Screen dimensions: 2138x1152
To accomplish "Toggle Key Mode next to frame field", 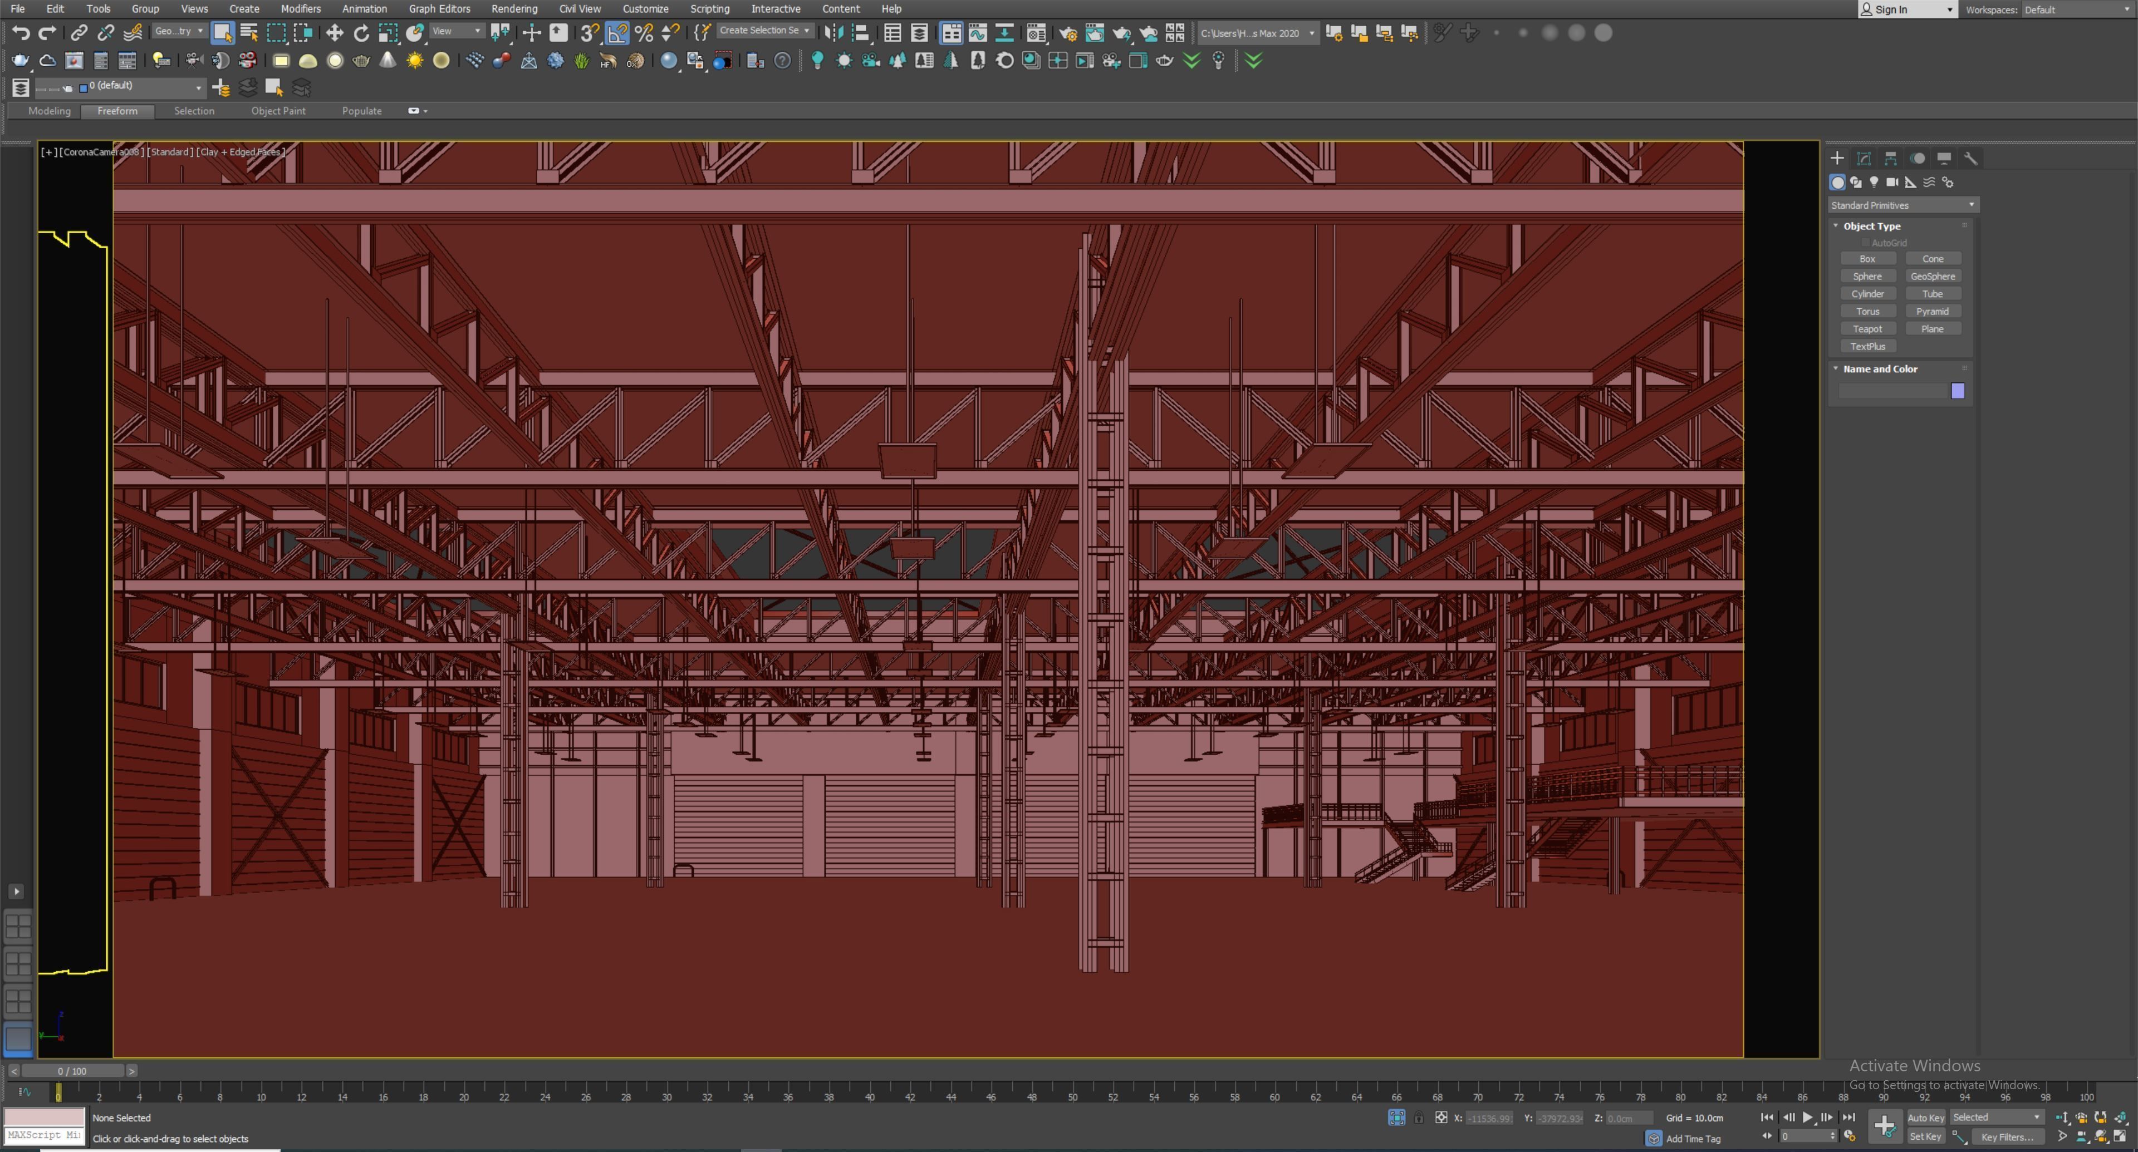I will 1767,1136.
